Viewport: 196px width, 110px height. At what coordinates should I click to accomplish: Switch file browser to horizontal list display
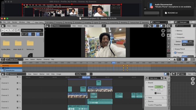[27, 34]
